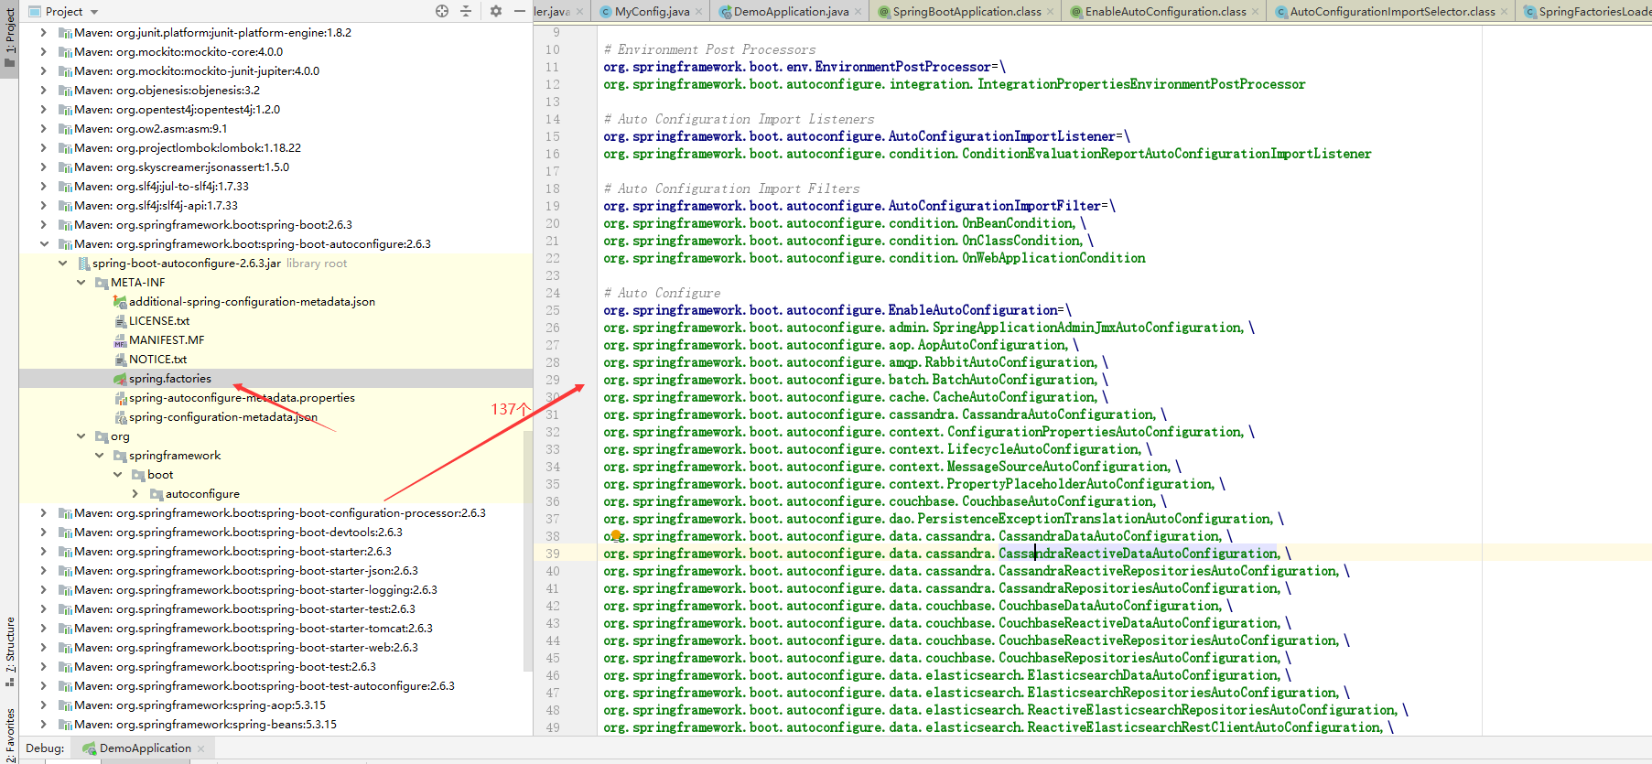Collapse the META-INF folder
The image size is (1652, 764).
(81, 282)
